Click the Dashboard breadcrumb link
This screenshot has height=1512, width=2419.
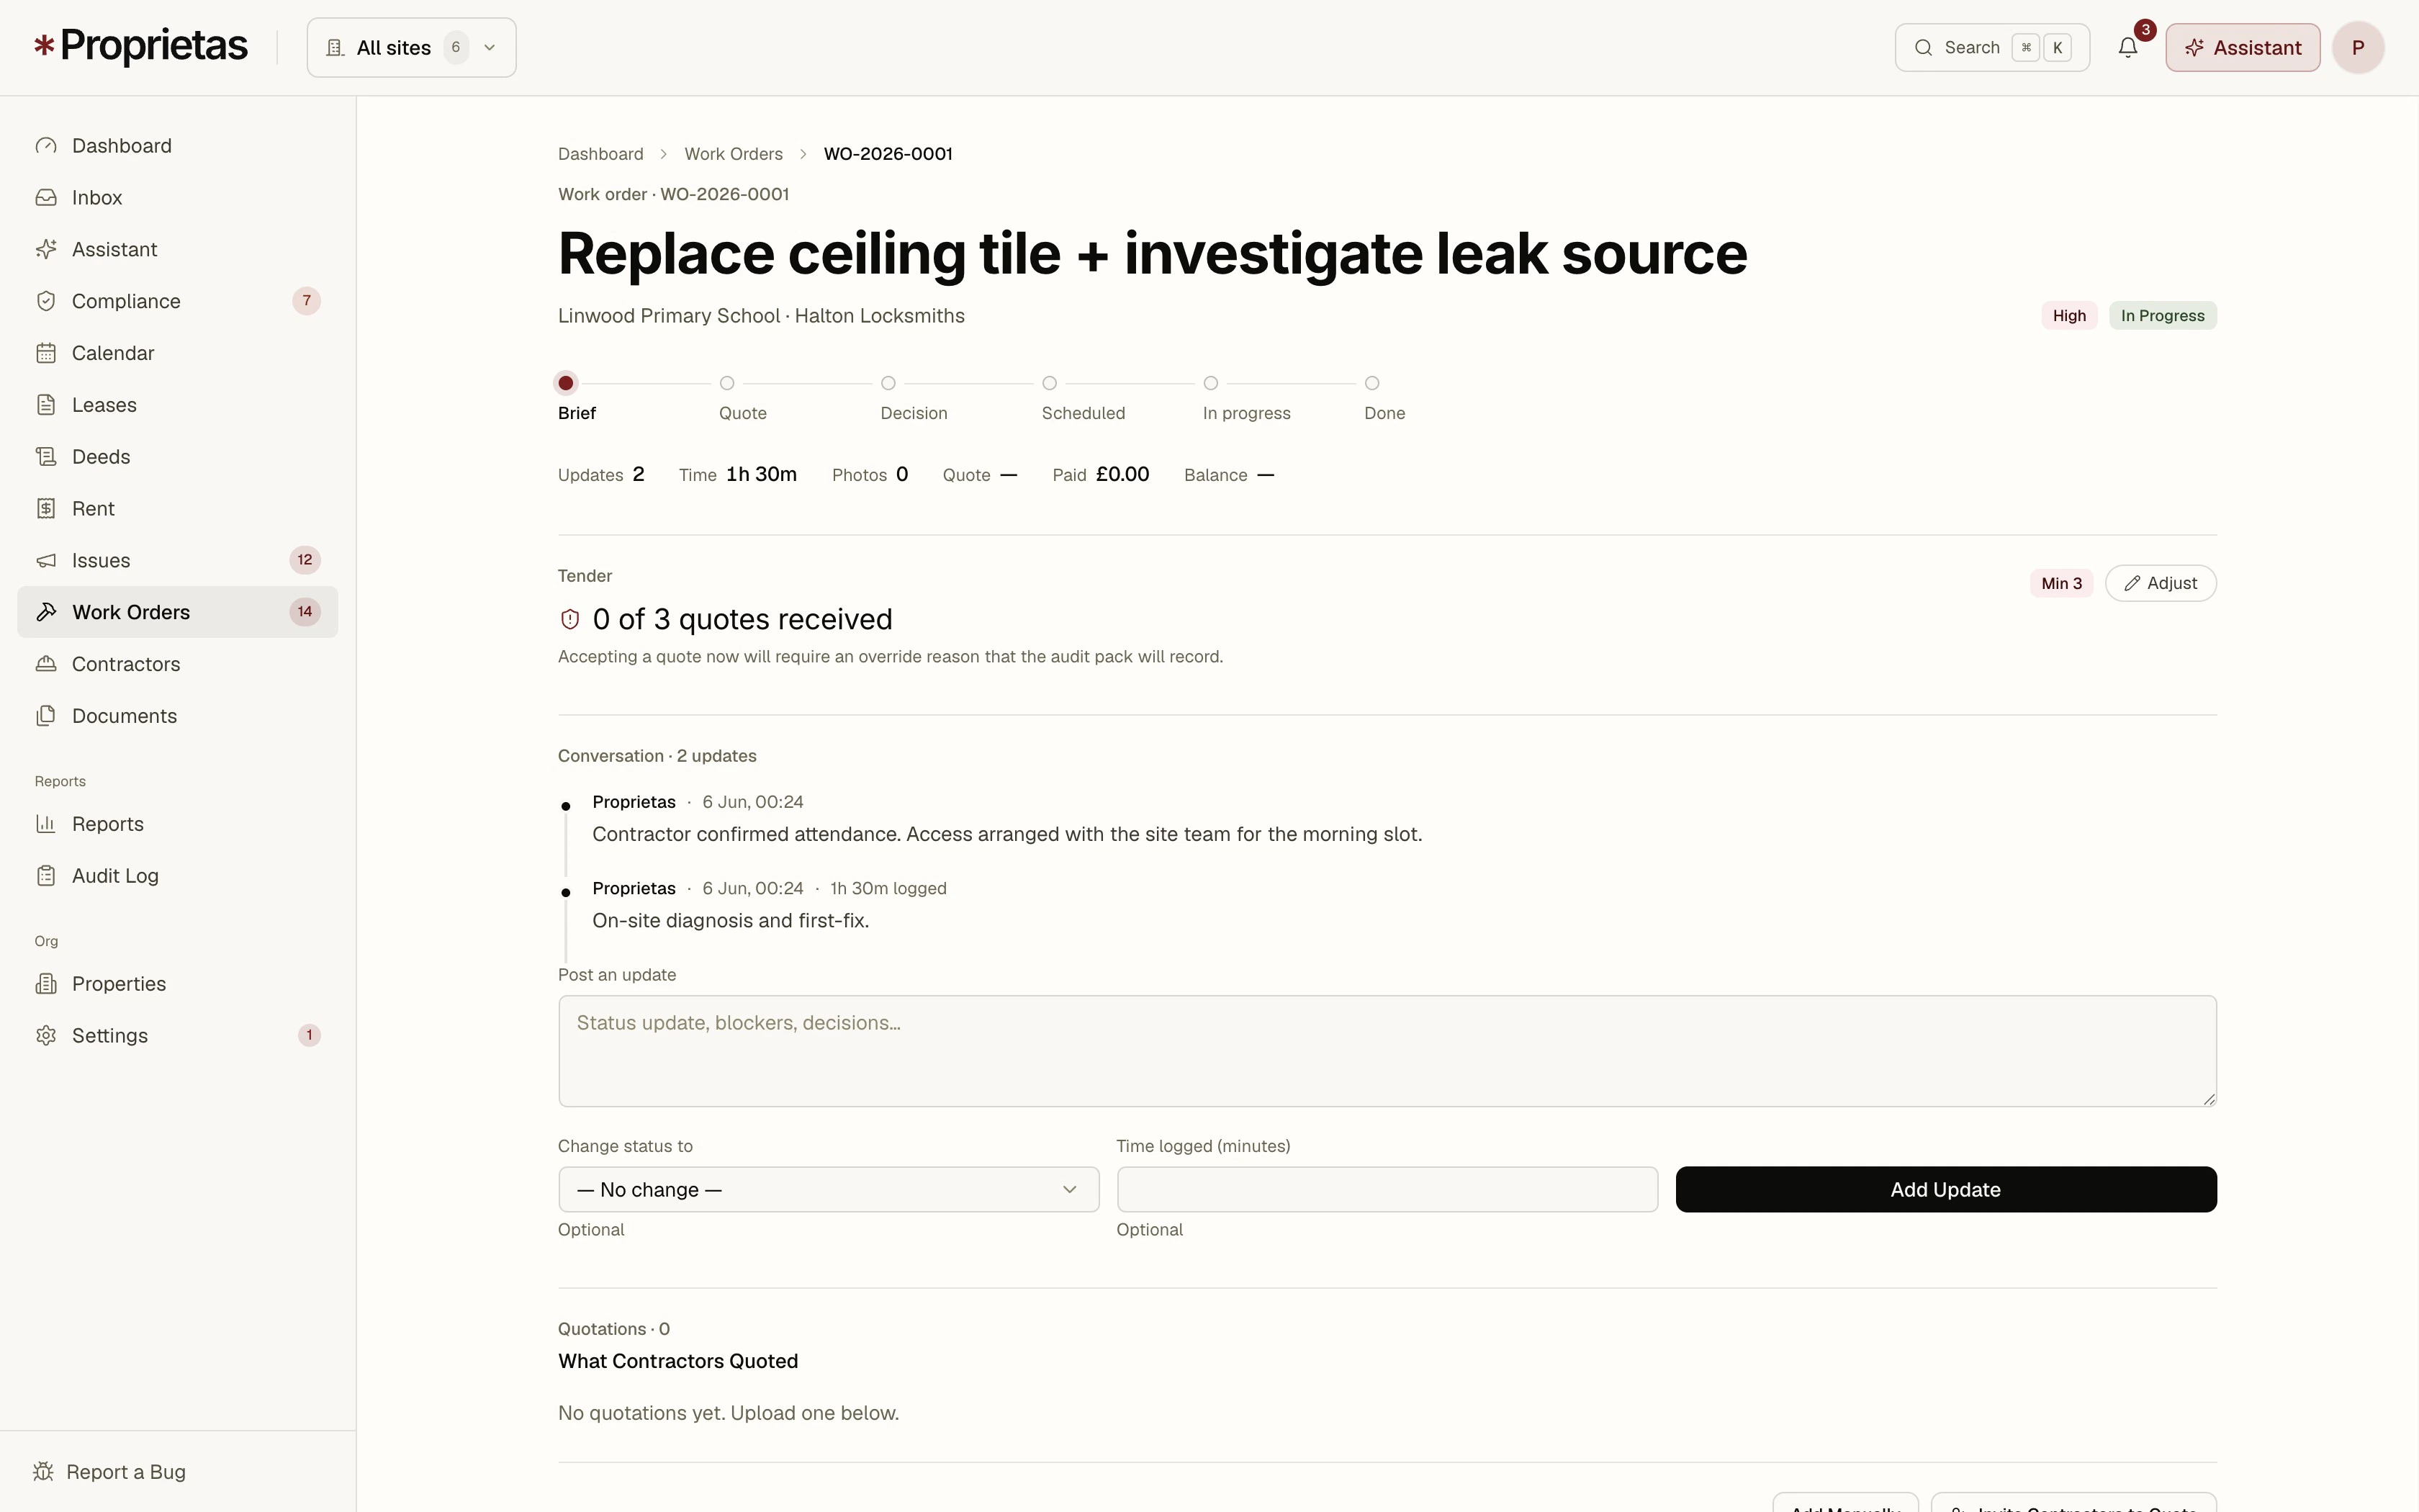coord(600,154)
